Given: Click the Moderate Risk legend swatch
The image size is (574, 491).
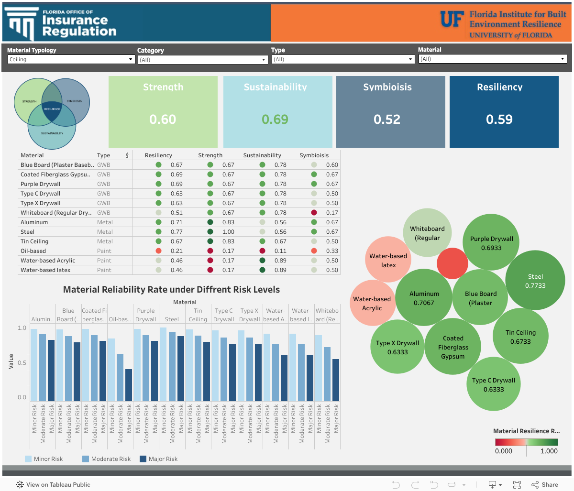Looking at the screenshot, I should (86, 459).
